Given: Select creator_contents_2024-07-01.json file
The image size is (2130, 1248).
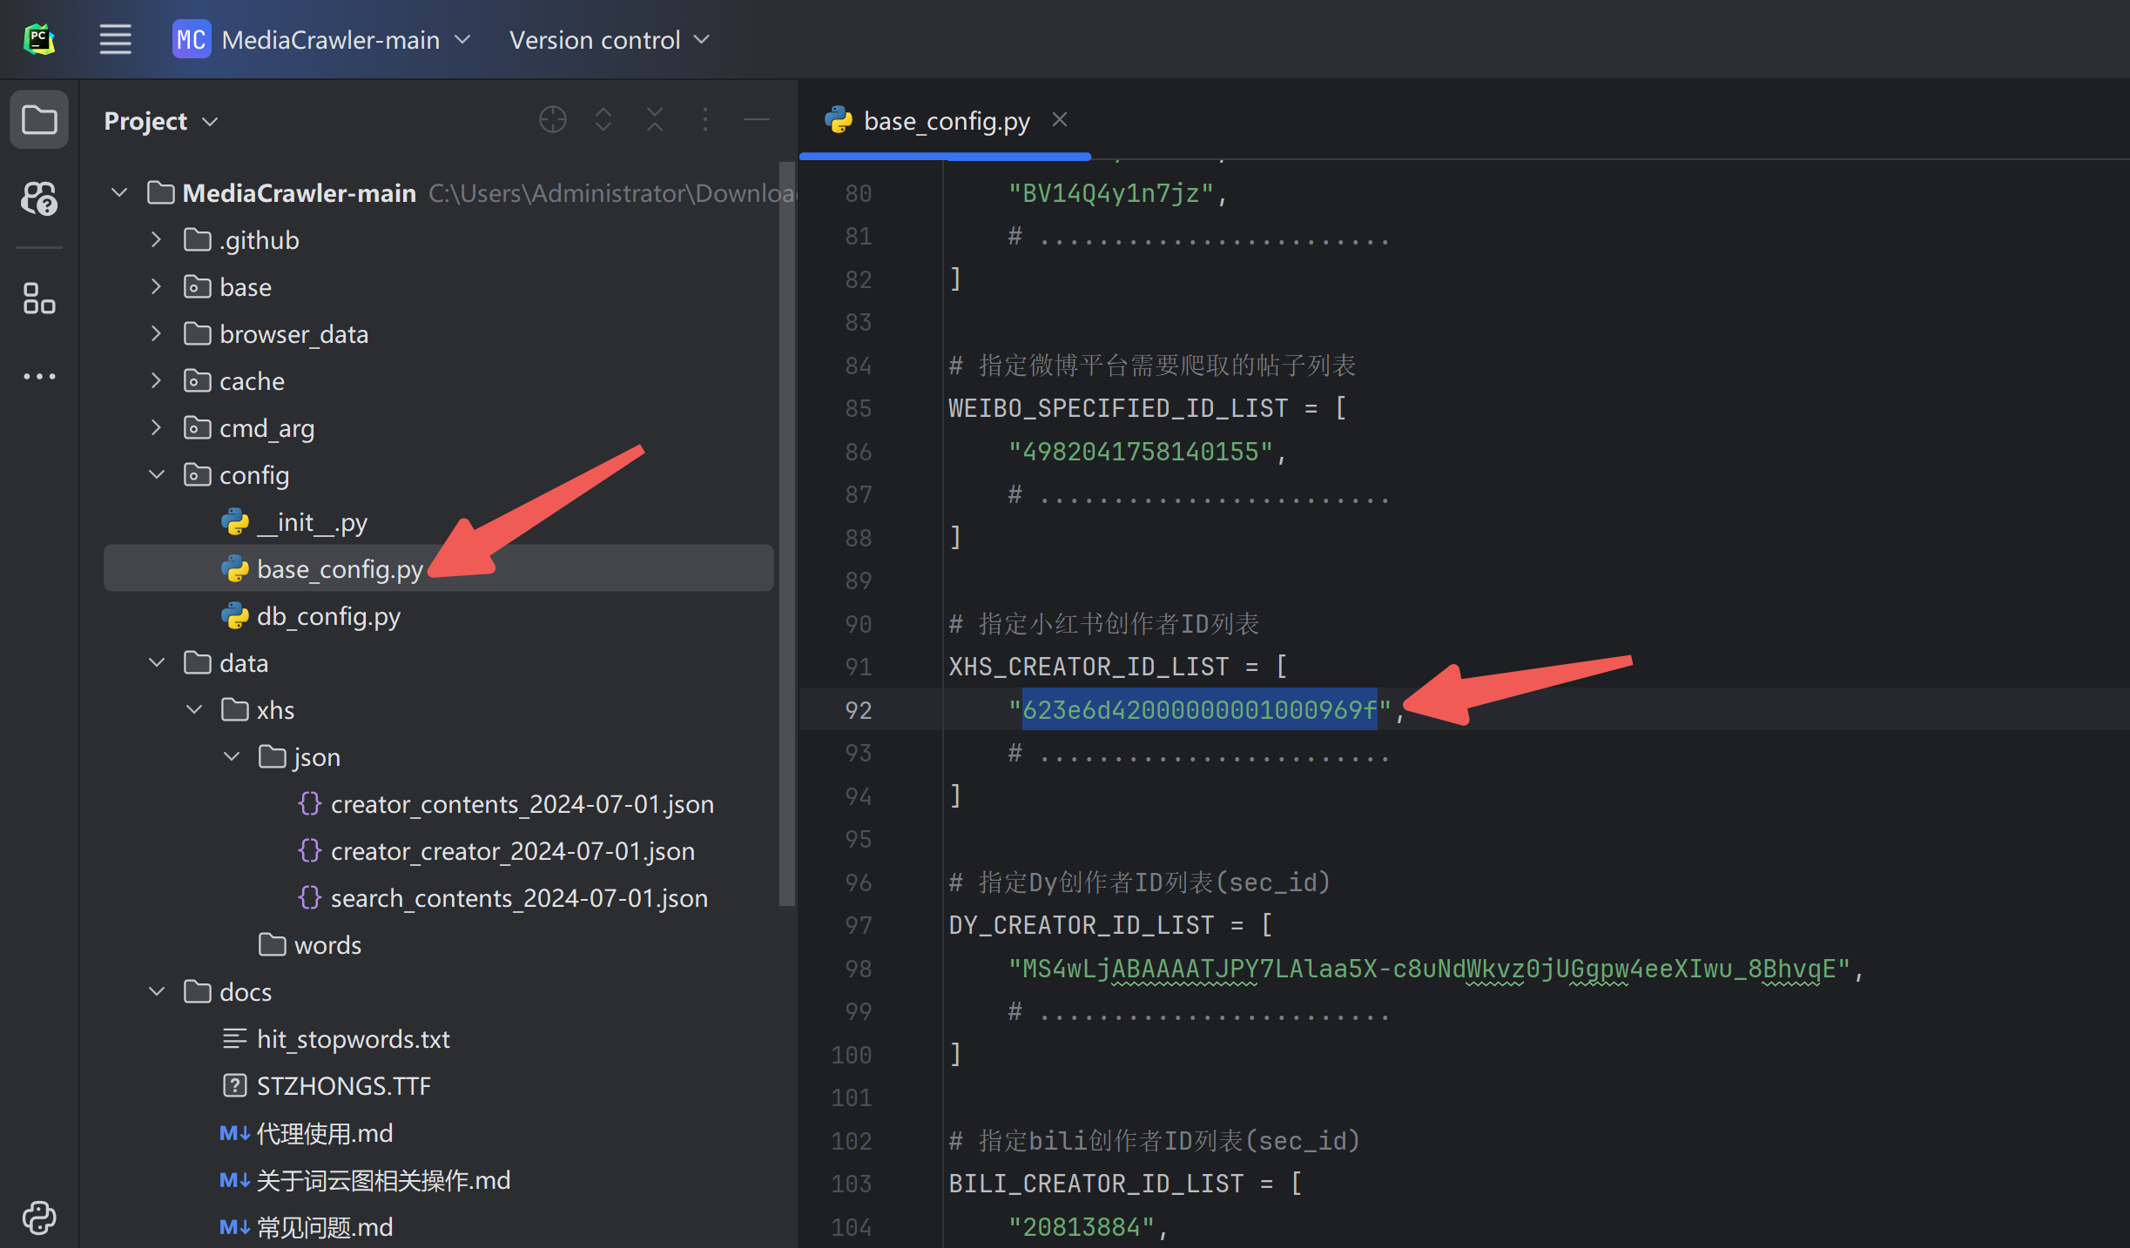Looking at the screenshot, I should click(x=522, y=804).
